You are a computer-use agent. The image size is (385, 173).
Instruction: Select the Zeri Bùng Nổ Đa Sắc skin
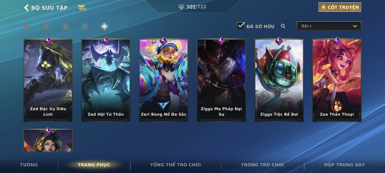(x=164, y=80)
